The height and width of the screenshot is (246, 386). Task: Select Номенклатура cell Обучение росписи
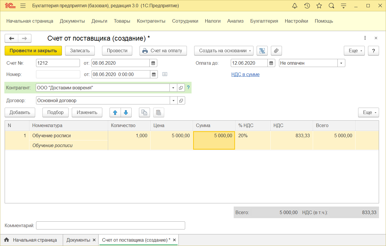click(x=69, y=135)
